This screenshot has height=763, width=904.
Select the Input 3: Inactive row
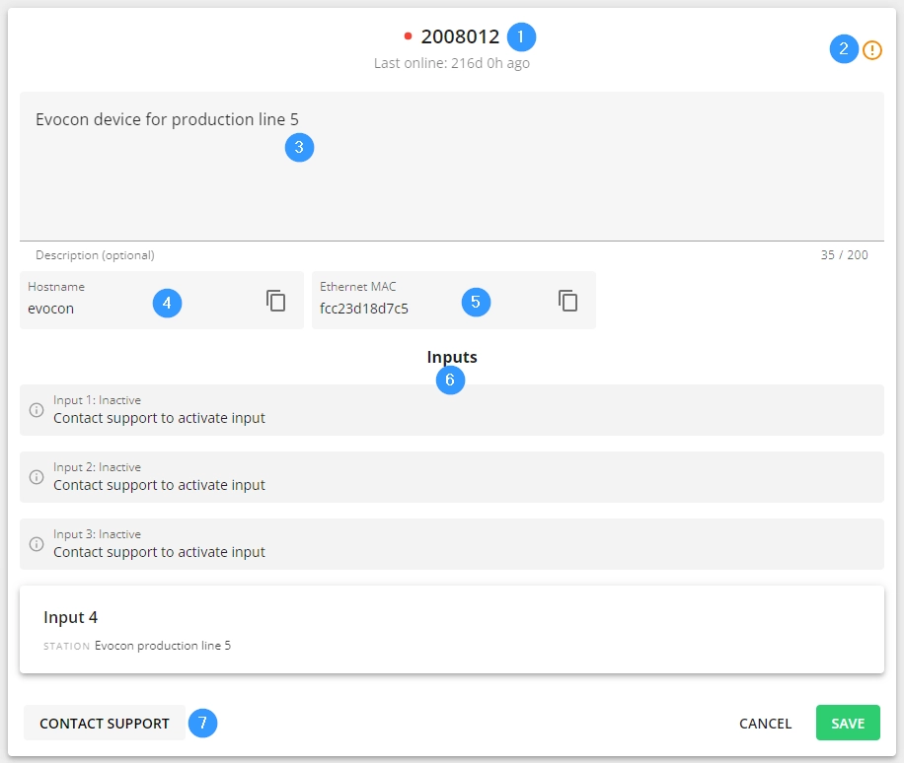(452, 544)
